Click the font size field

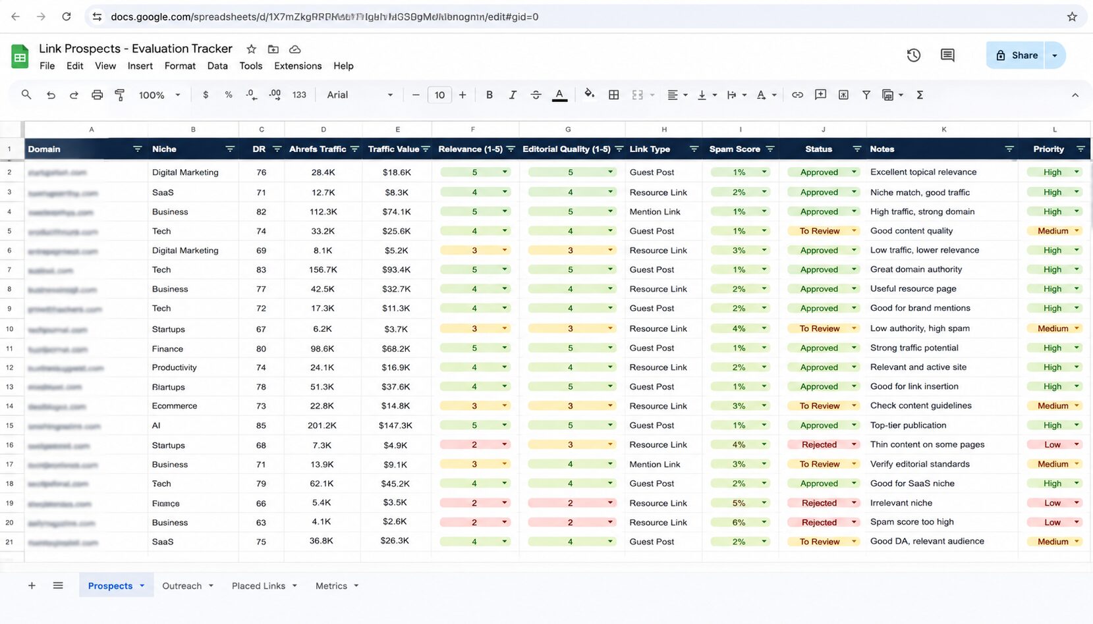point(439,95)
